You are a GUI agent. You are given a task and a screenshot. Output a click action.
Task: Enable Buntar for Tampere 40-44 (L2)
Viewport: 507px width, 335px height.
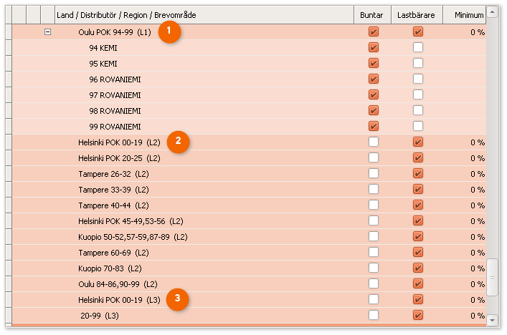click(374, 205)
